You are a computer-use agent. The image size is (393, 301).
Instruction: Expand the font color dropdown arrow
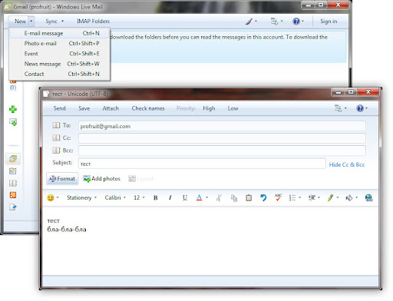pyautogui.click(x=206, y=197)
